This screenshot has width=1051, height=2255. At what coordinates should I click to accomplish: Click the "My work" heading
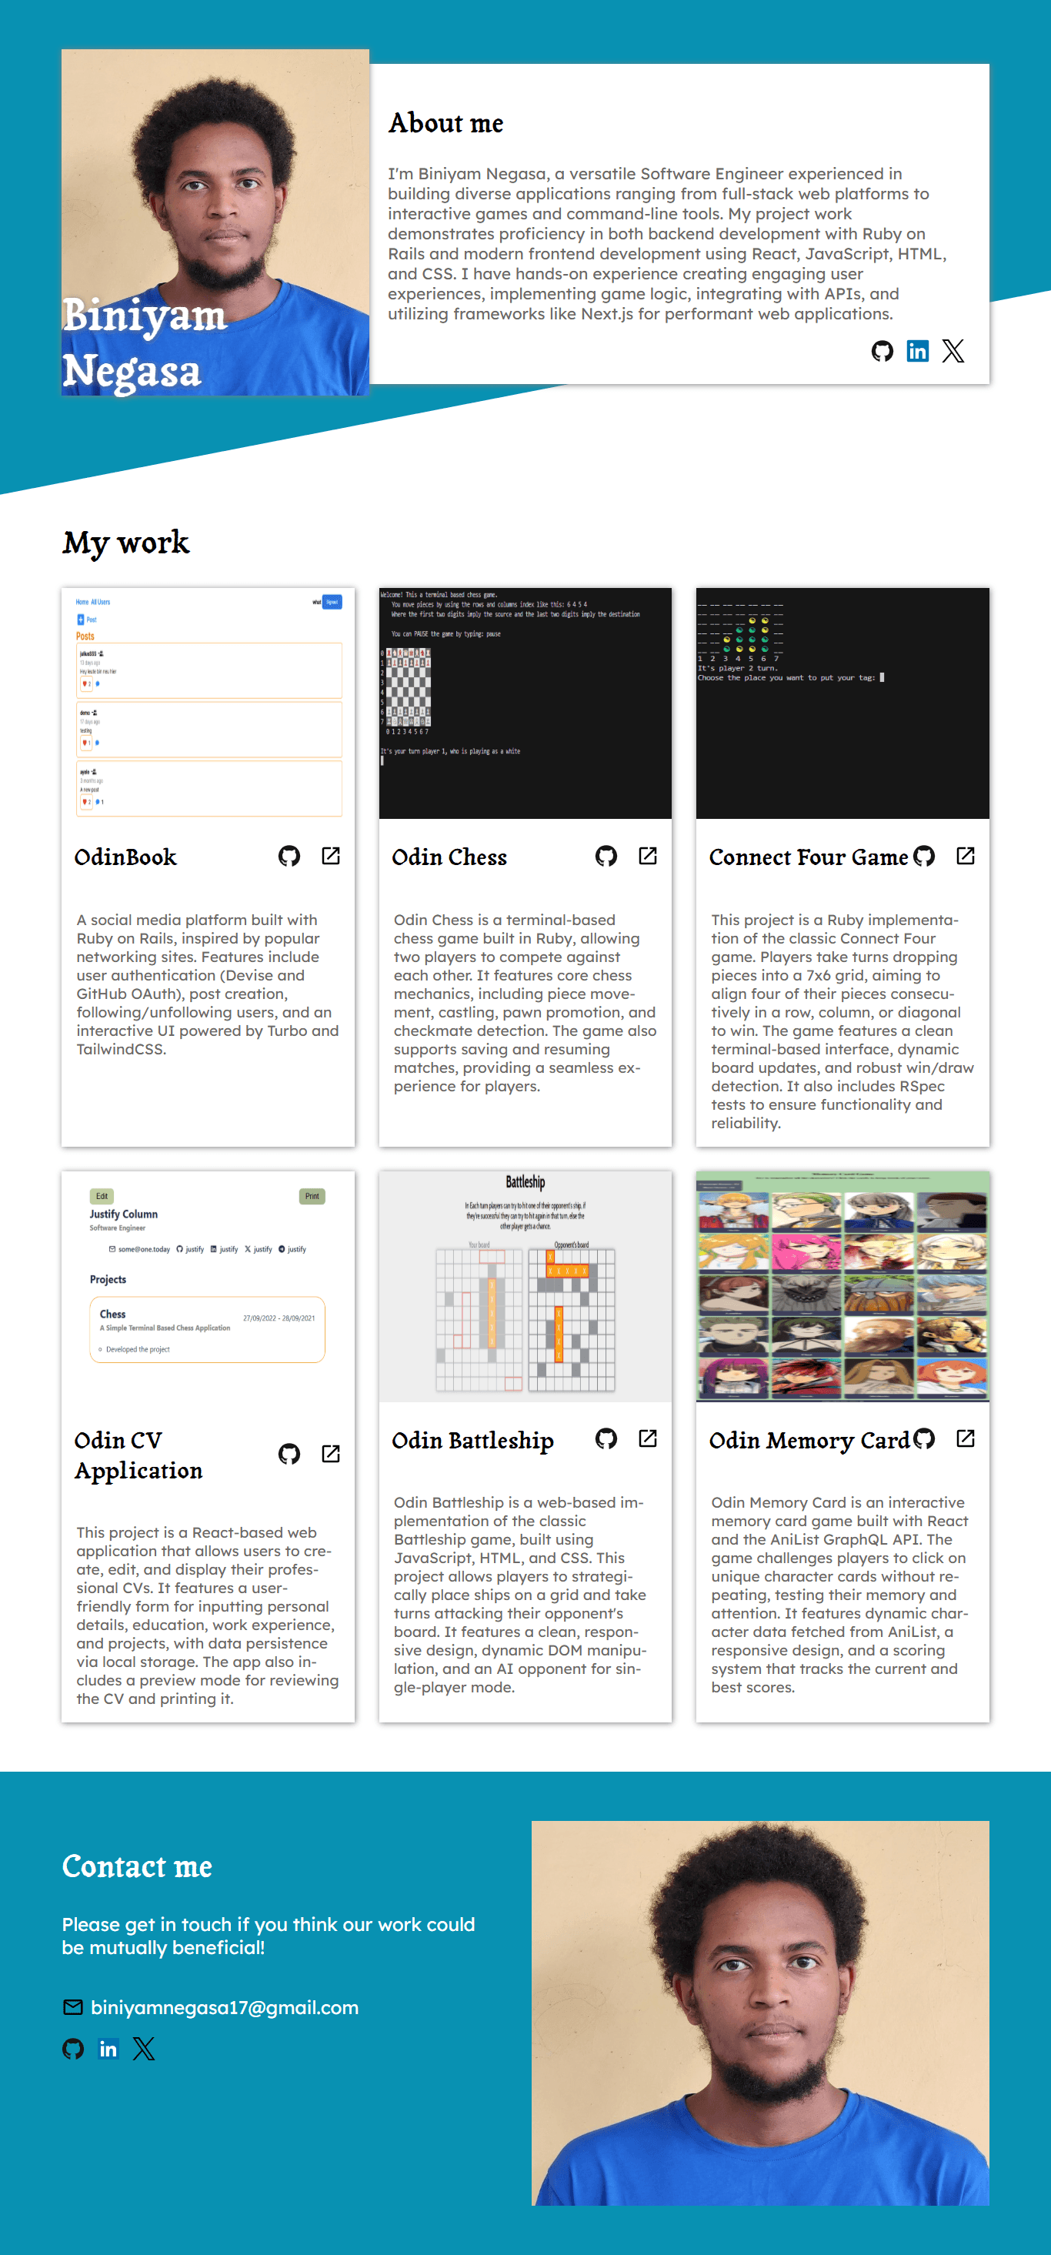126,543
